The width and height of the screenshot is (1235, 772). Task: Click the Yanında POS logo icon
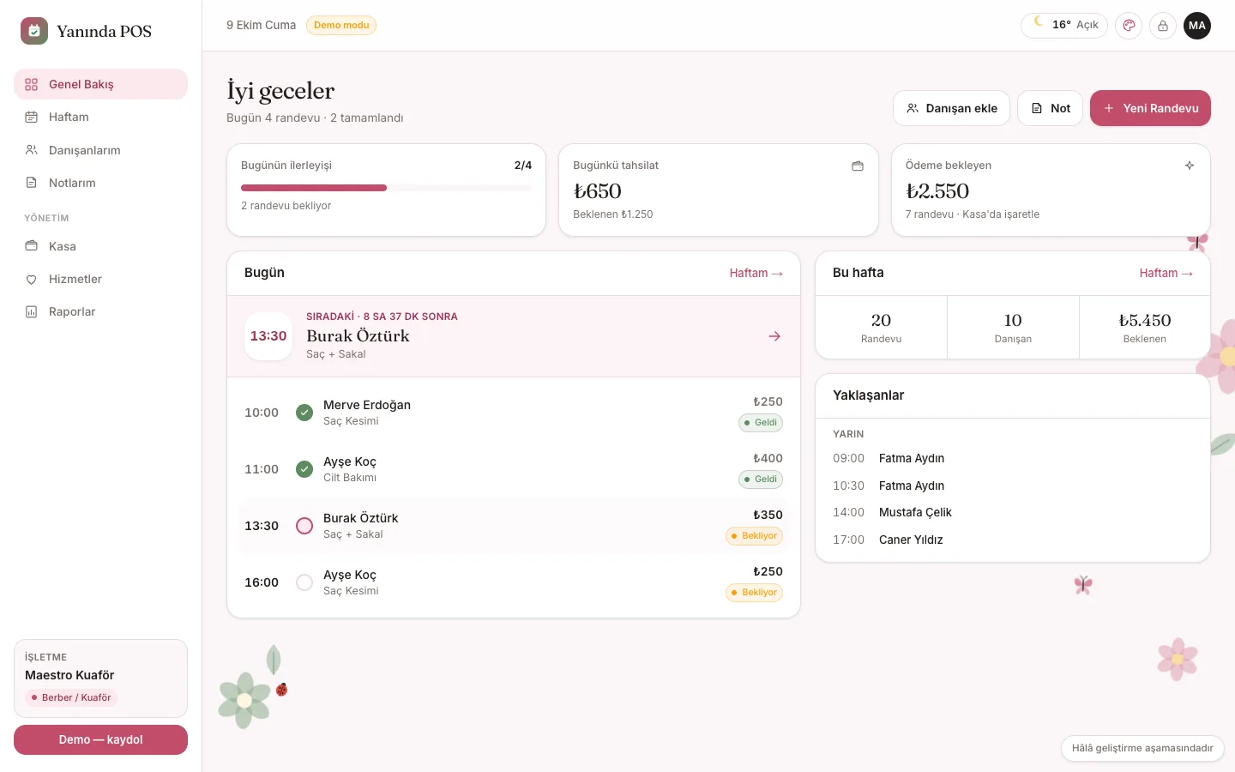tap(34, 31)
